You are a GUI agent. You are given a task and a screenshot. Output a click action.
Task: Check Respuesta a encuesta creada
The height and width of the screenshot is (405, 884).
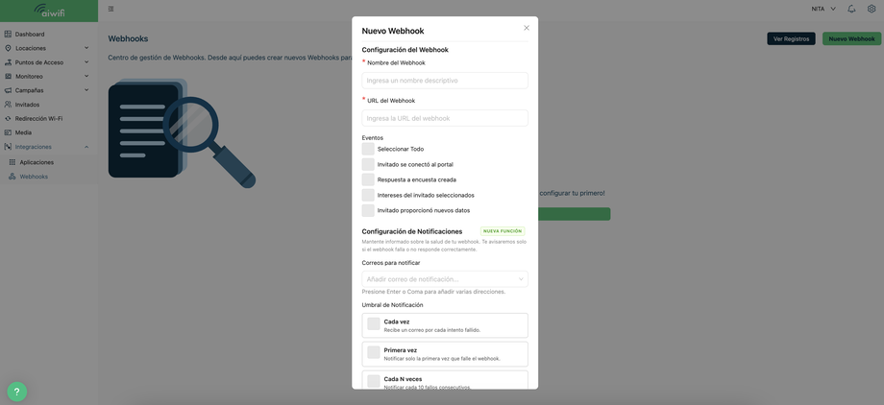click(x=368, y=179)
